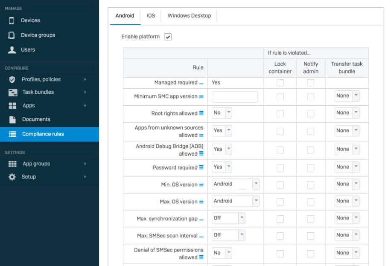Click the Documents file icon

coord(12,119)
